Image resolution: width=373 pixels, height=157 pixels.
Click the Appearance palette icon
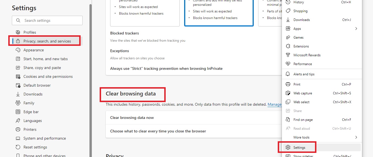click(x=18, y=50)
